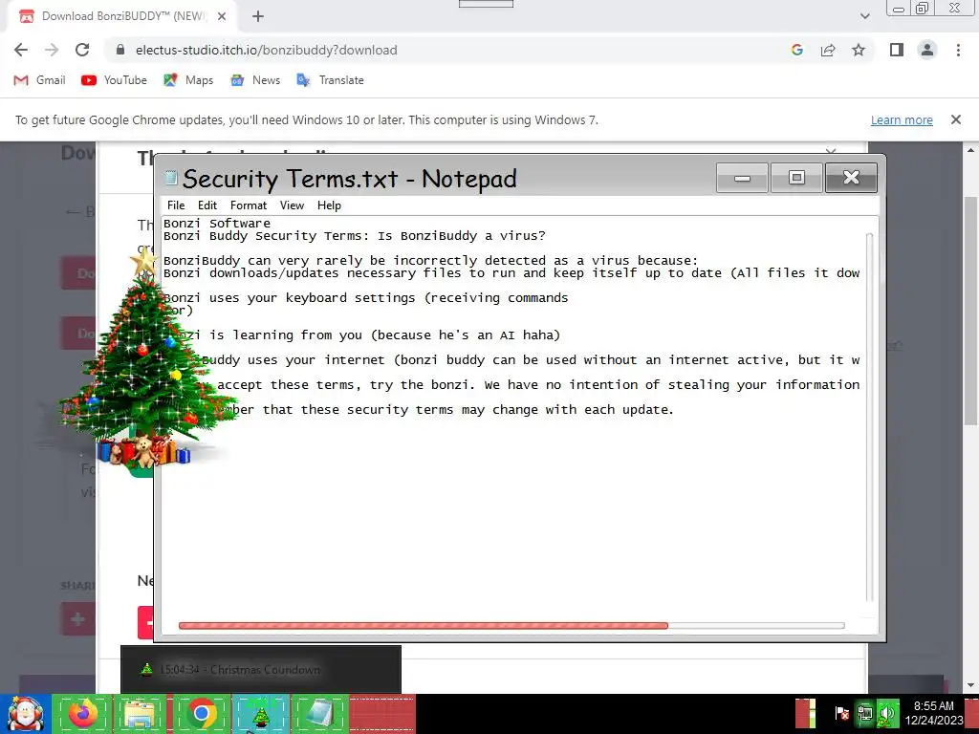Expand the Chrome tab search chevron
Screen dimensions: 979x734
click(x=864, y=16)
